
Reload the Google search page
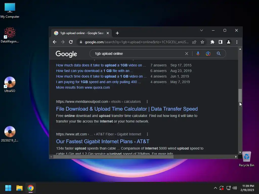point(71,42)
